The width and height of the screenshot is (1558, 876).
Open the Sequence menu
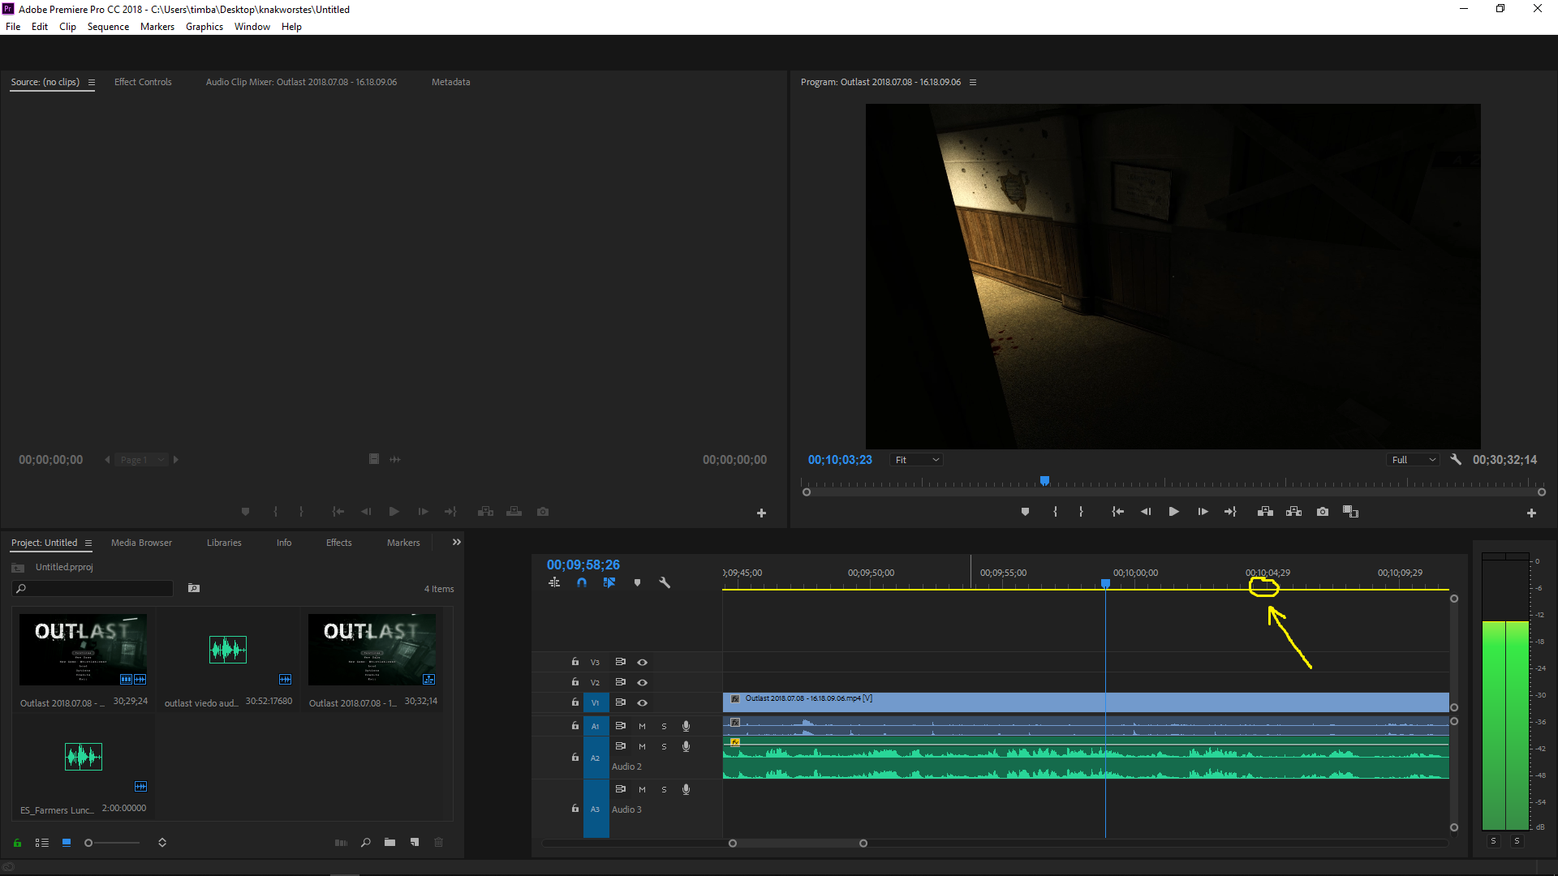tap(108, 27)
